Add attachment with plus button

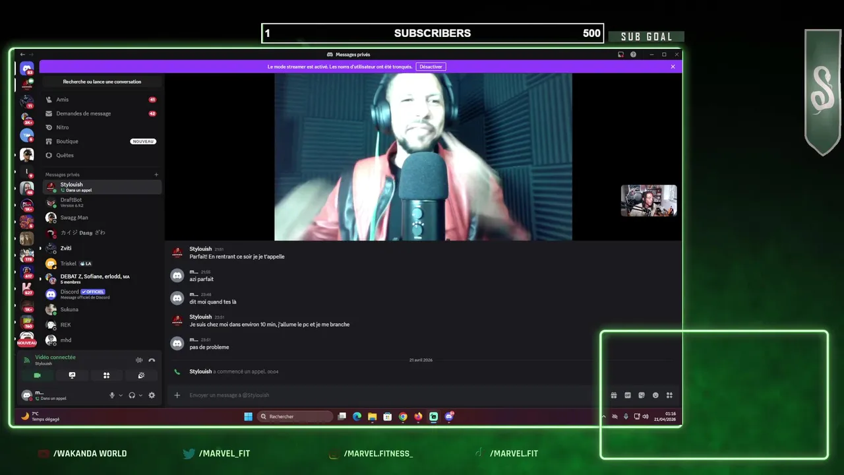[x=177, y=395]
